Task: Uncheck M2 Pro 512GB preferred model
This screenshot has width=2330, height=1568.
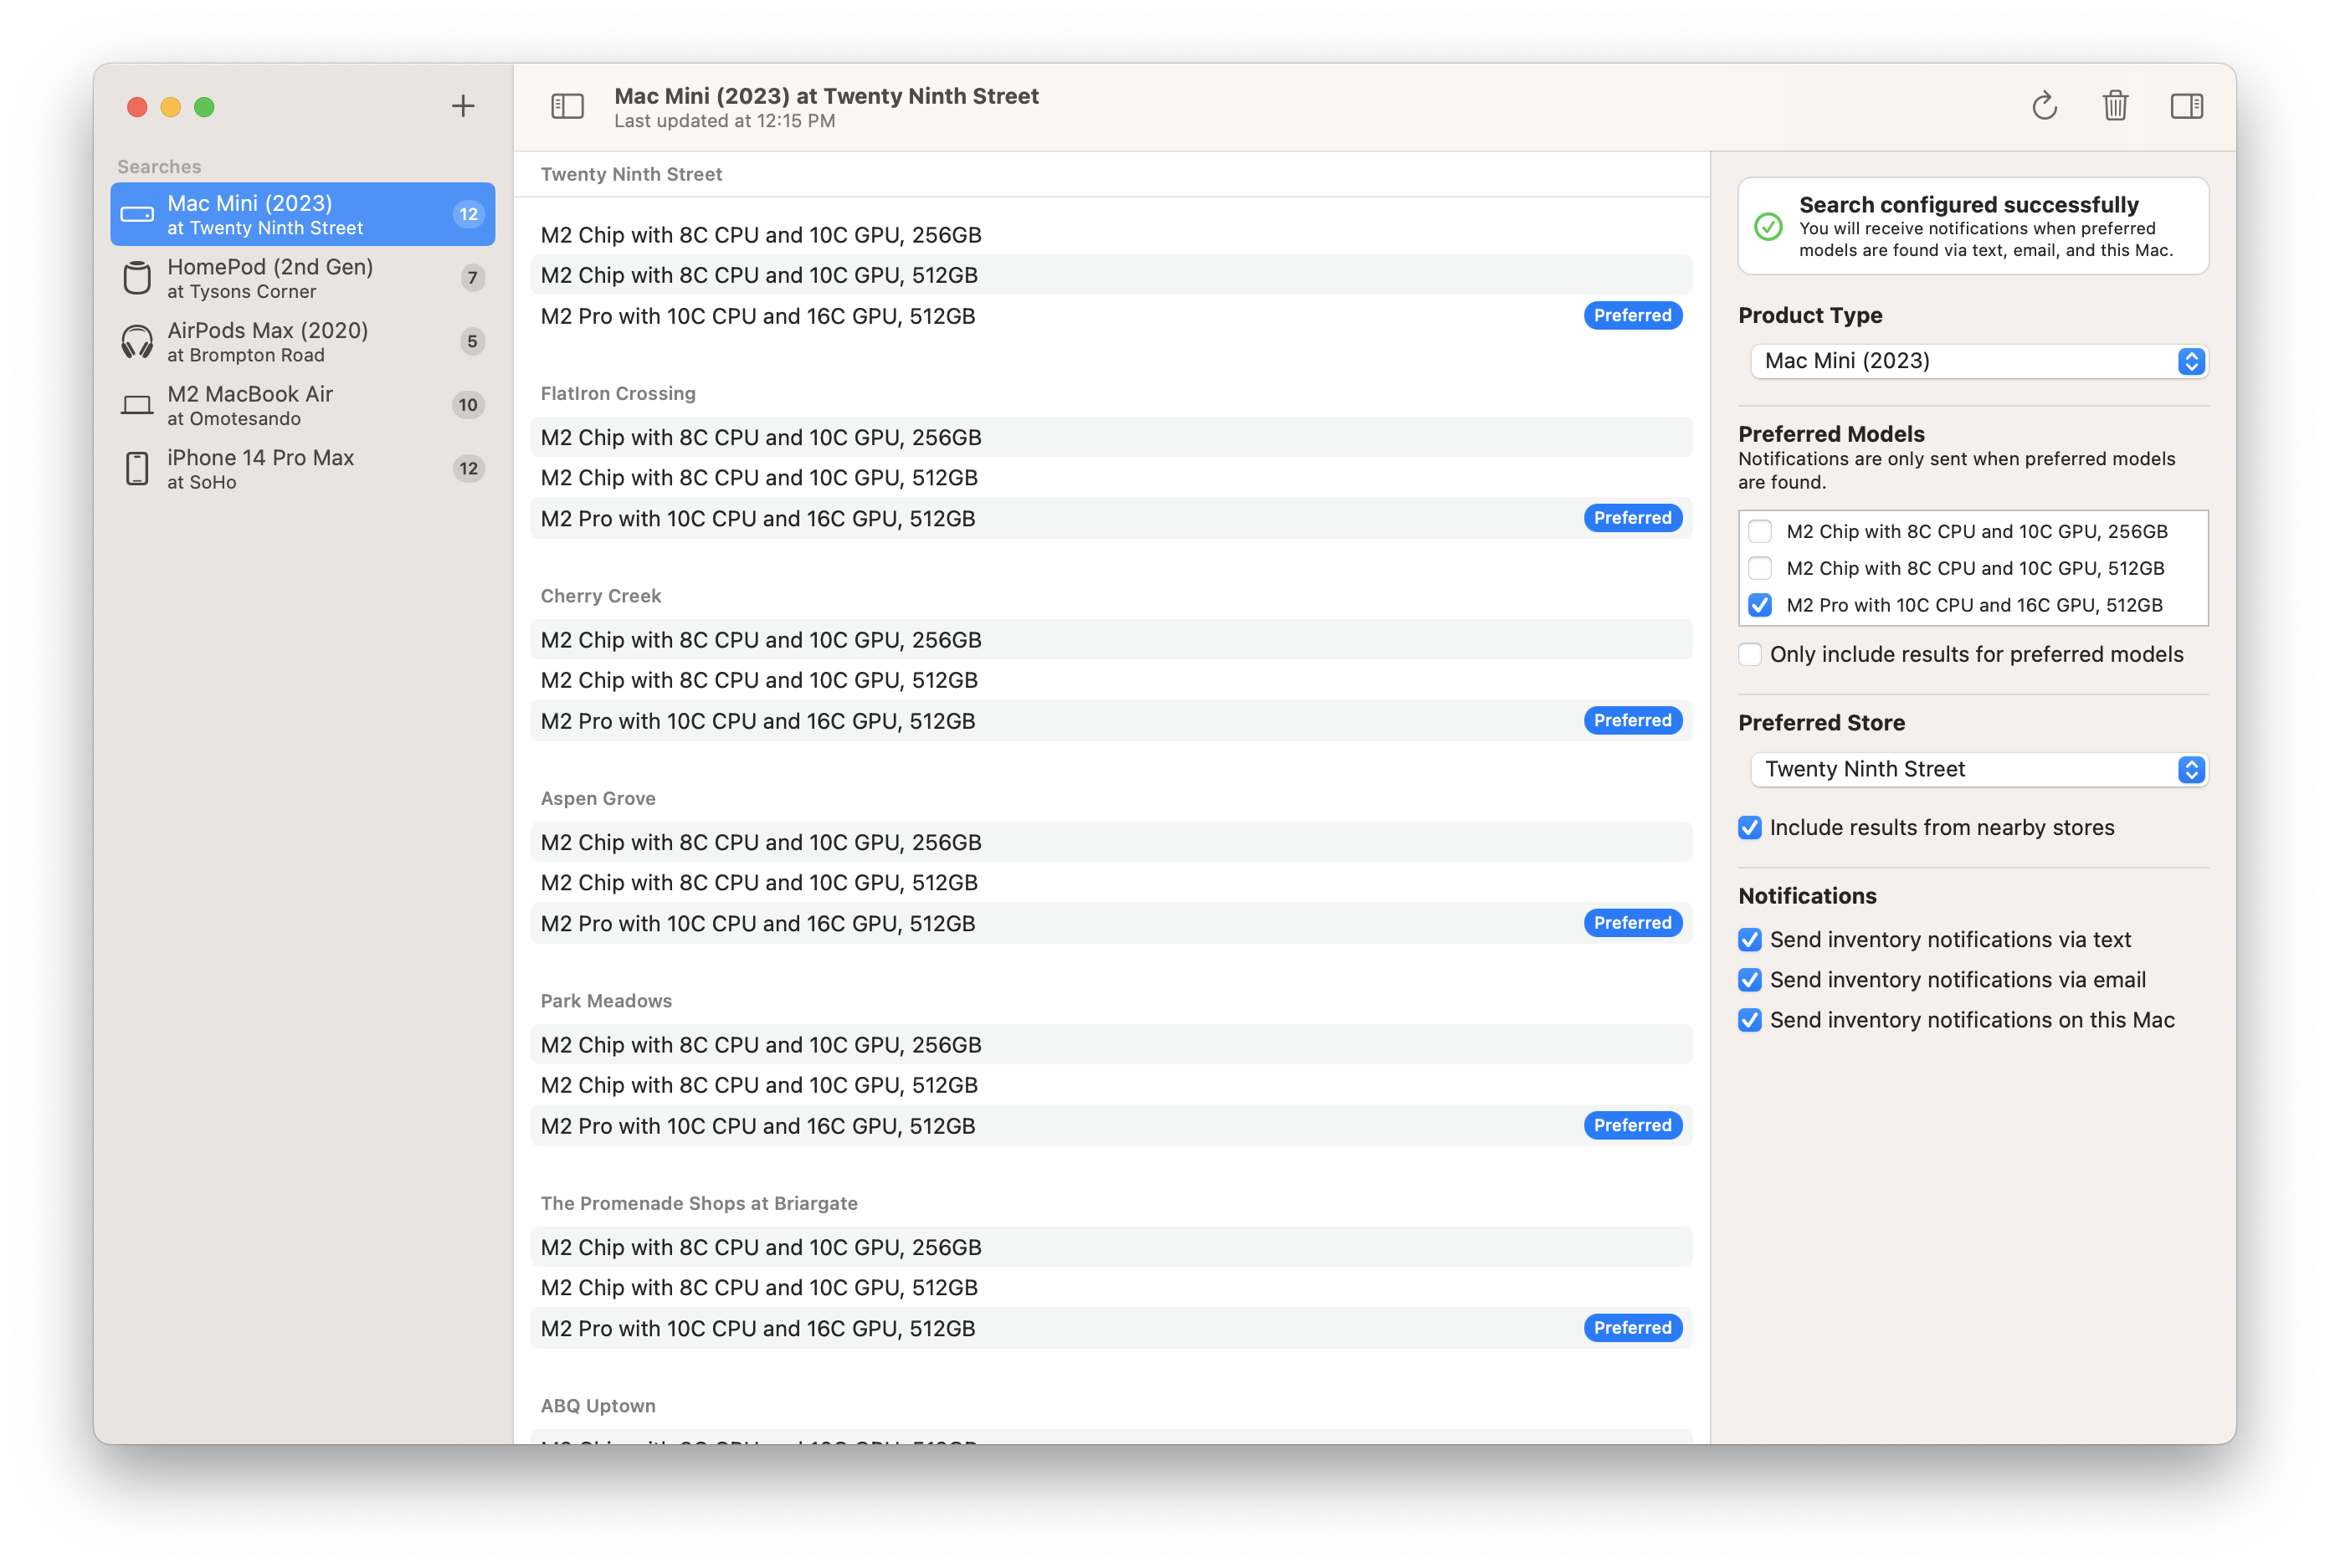Action: click(x=1760, y=605)
